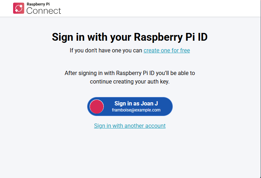Click the framboise@example.com email address

(x=136, y=110)
